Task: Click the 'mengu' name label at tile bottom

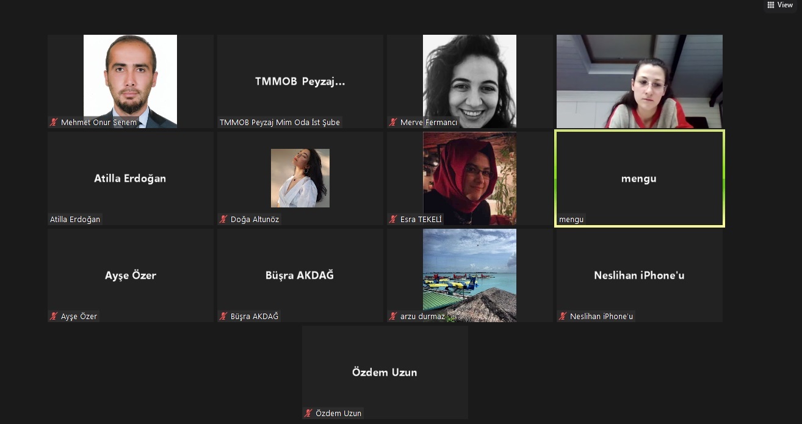Action: [x=571, y=220]
